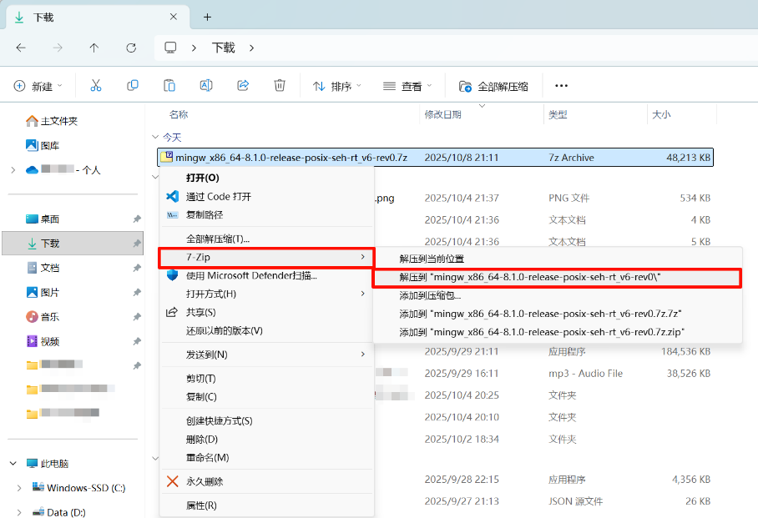Choose 解压到当前位置 in 7-Zip submenu
Viewport: 758px width, 518px height.
(x=558, y=259)
